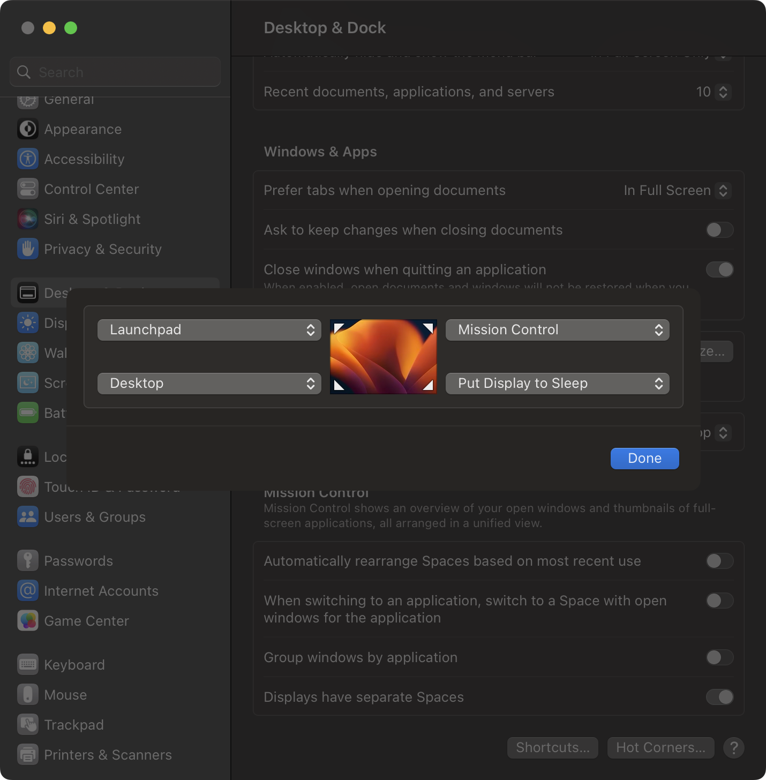Toggle Displays have separate Spaces
This screenshot has width=766, height=780.
click(x=719, y=697)
